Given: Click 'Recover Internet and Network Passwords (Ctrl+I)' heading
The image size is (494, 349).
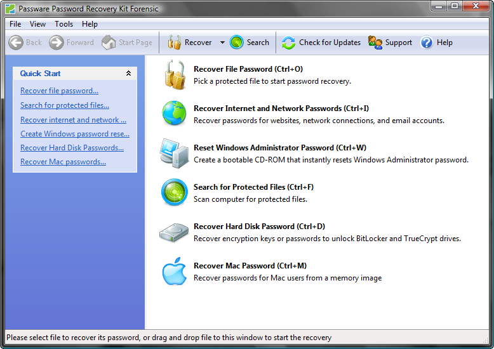Looking at the screenshot, I should [x=281, y=109].
